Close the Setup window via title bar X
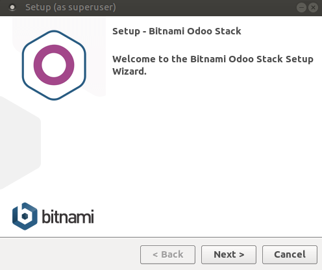 pos(313,8)
